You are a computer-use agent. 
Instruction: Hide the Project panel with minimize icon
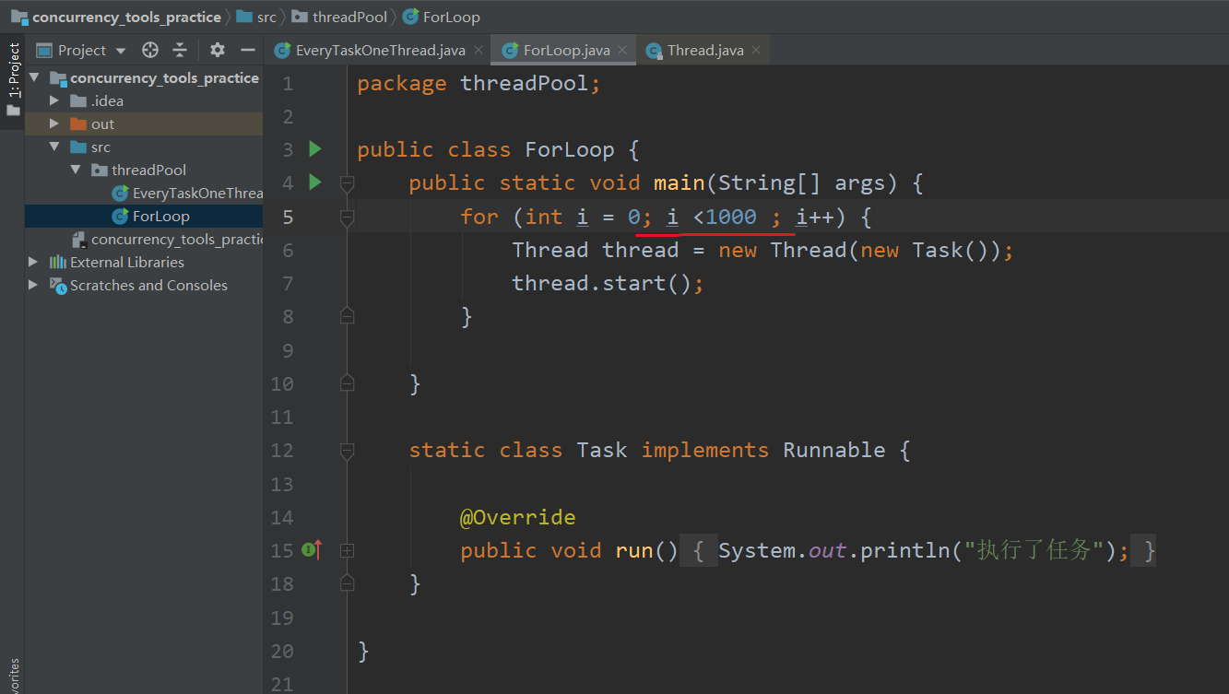[247, 50]
